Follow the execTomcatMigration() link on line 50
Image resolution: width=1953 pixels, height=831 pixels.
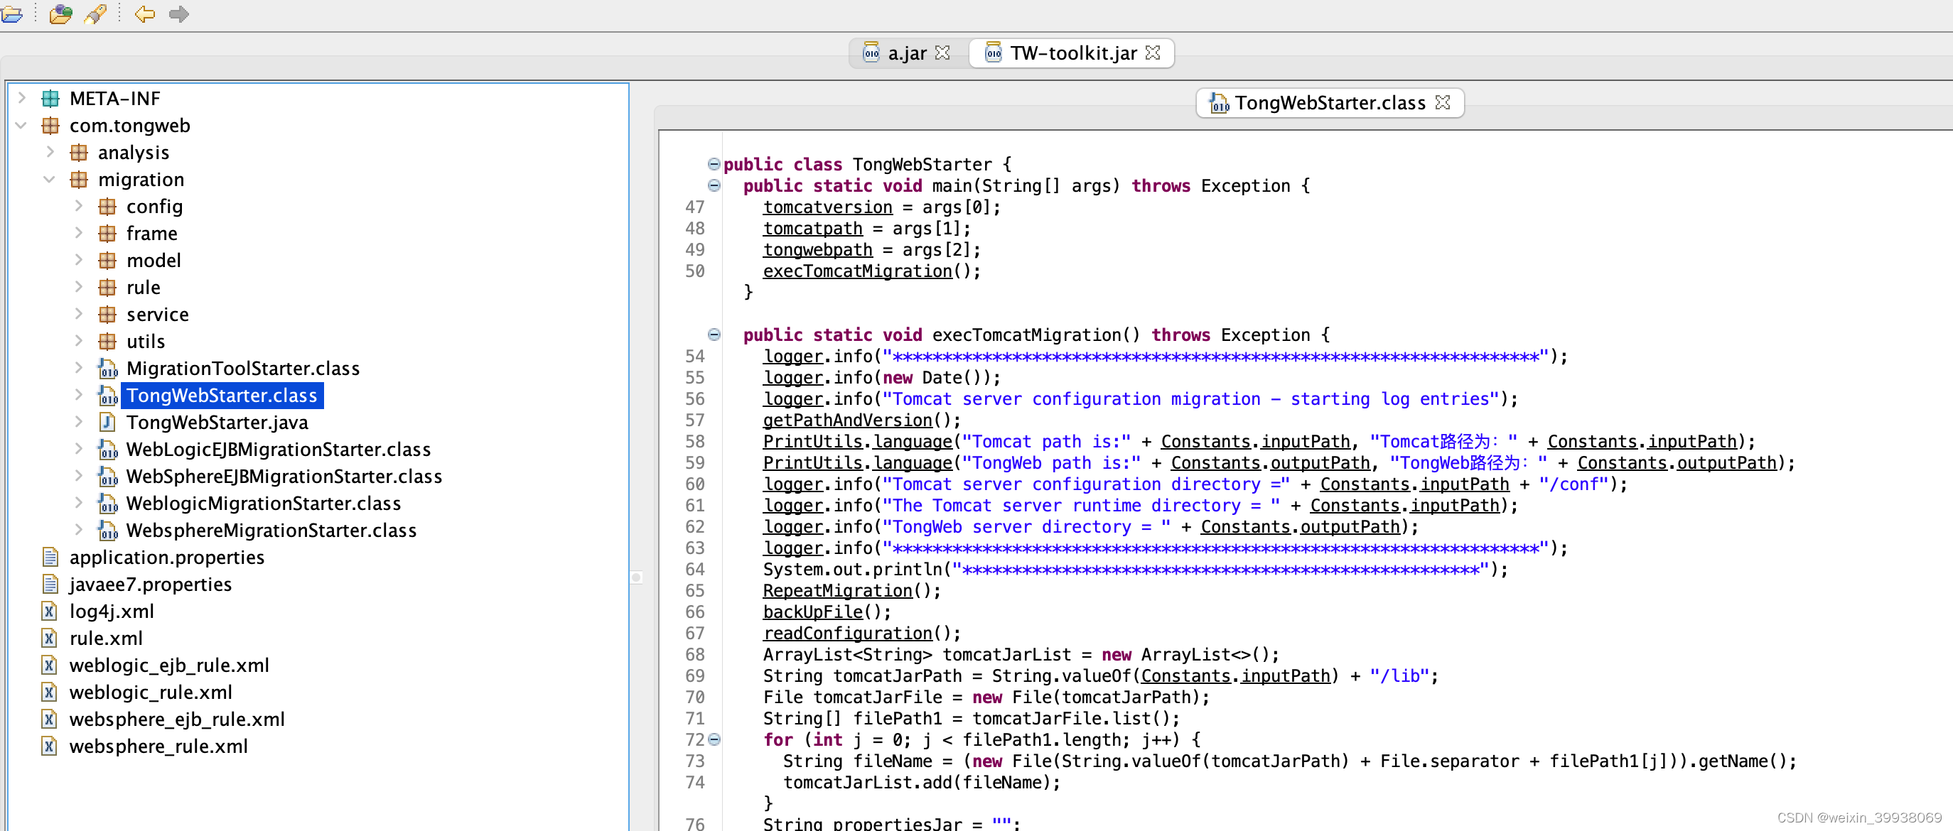tap(856, 271)
